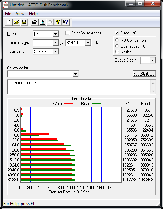The width and height of the screenshot is (163, 209).
Task: Click the yellow question mark About icon
Action: pos(58,22)
